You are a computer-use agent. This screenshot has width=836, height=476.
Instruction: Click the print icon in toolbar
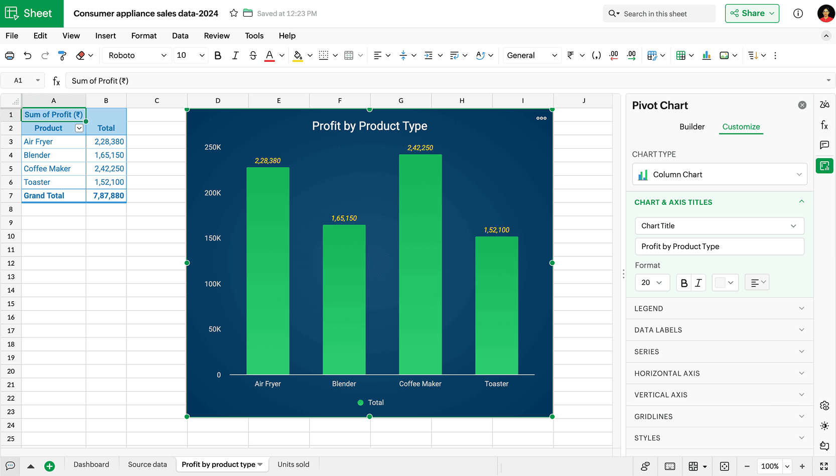click(10, 56)
